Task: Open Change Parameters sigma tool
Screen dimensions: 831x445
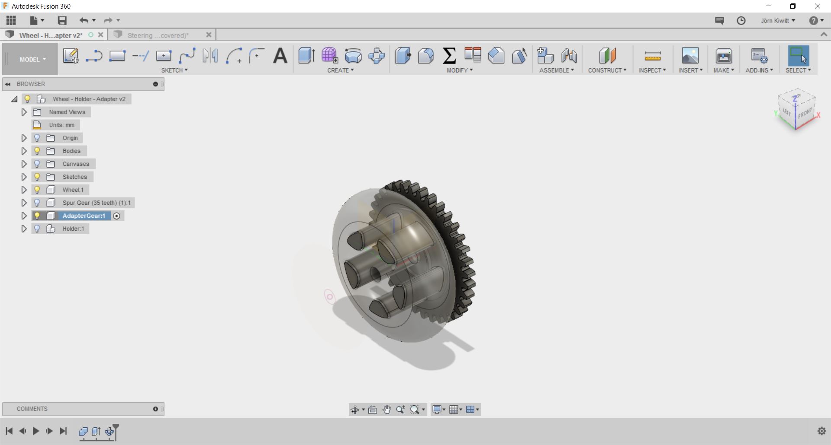Action: coord(450,56)
